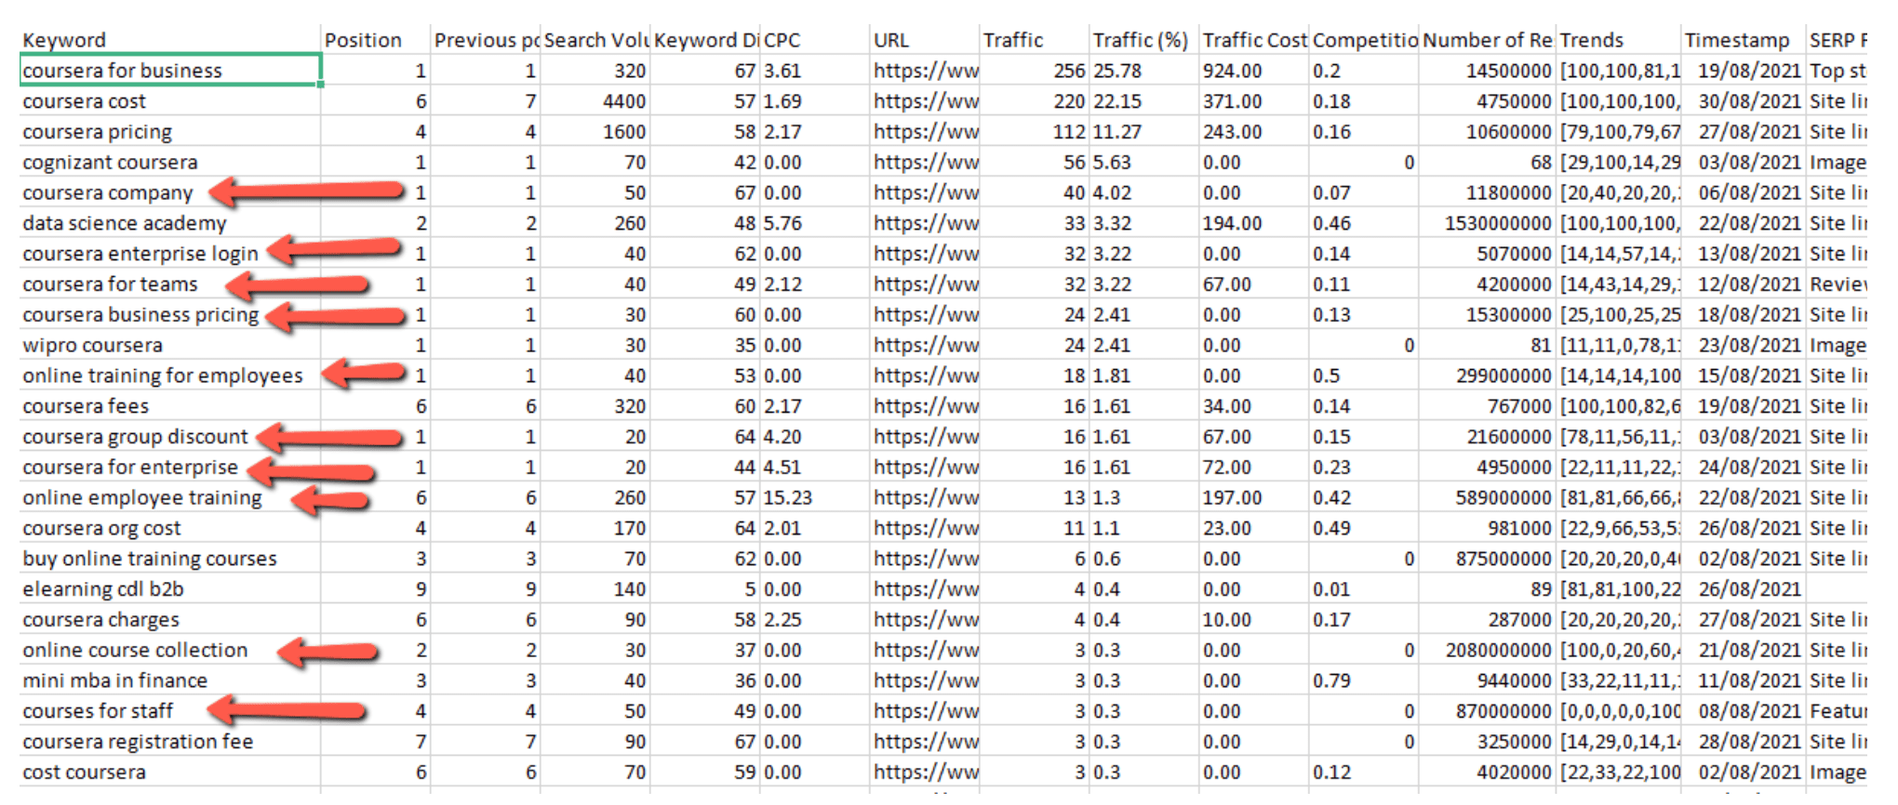Click the 'cost coursera' keyword cell

(x=84, y=772)
